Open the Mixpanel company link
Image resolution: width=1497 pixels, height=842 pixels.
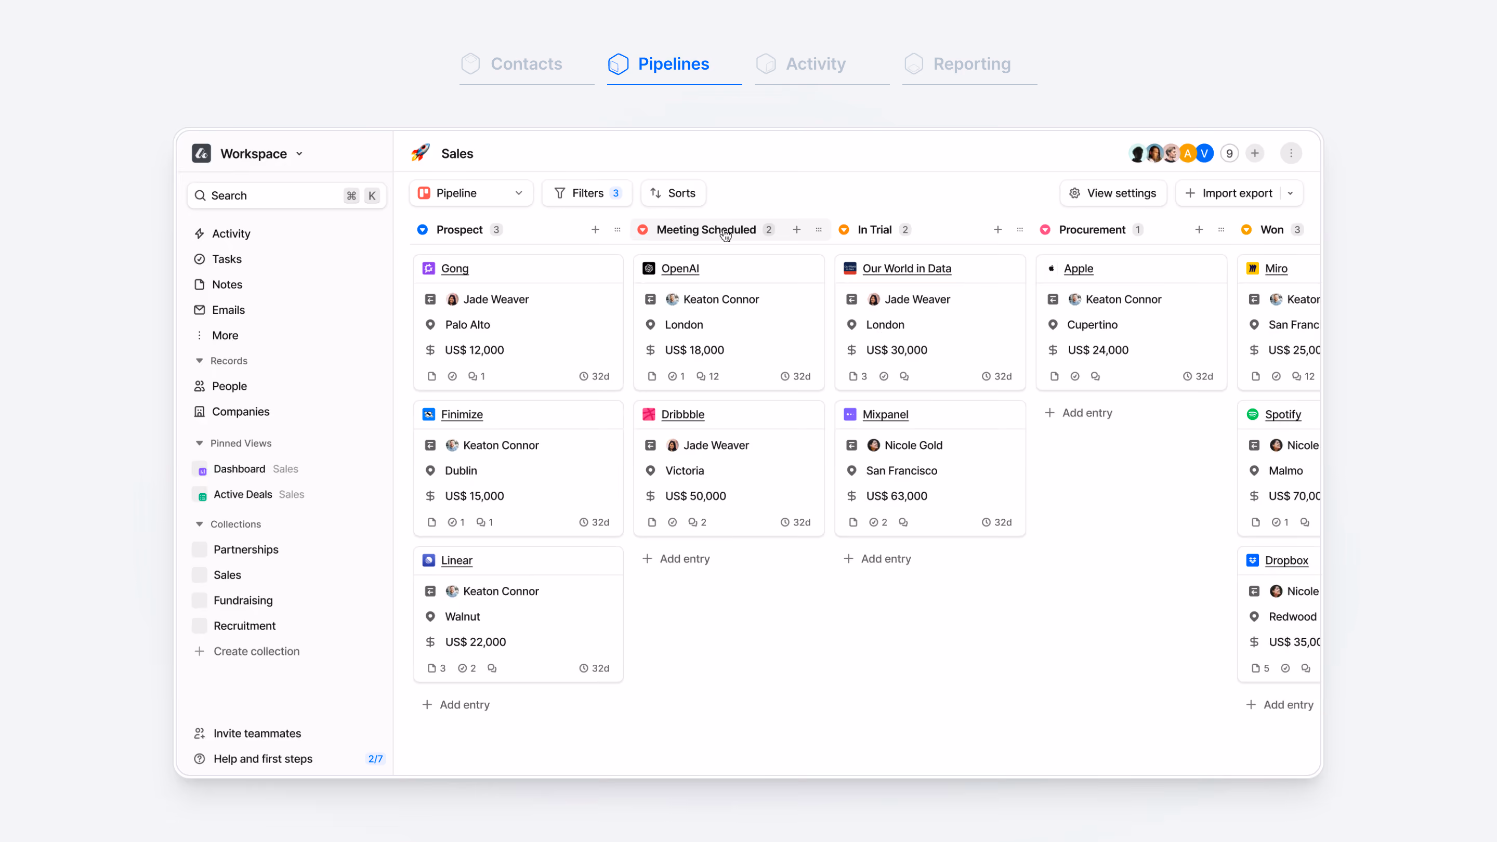point(885,414)
